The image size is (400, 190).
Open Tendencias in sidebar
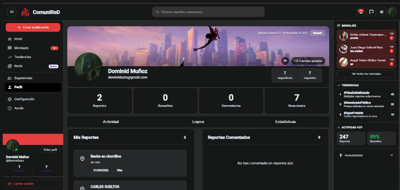coord(33,57)
